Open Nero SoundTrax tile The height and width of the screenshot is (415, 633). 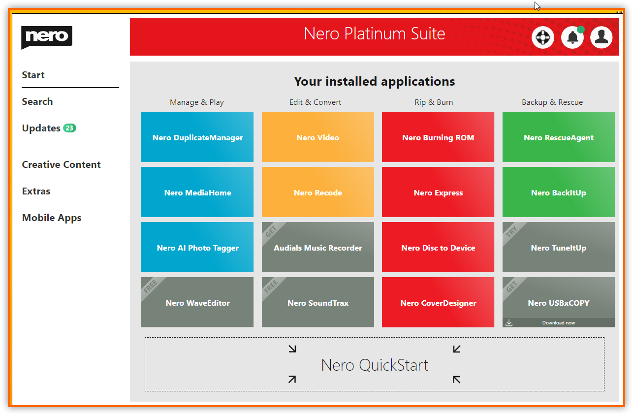pos(318,302)
